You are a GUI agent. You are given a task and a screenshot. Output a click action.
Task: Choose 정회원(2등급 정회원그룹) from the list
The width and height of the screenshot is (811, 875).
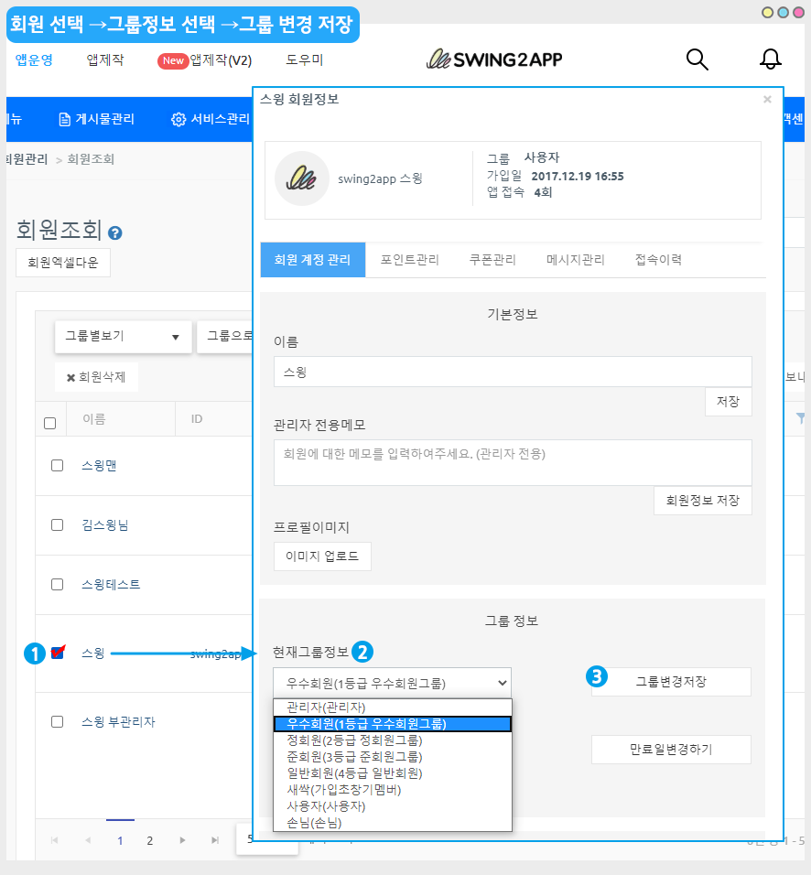tap(354, 740)
